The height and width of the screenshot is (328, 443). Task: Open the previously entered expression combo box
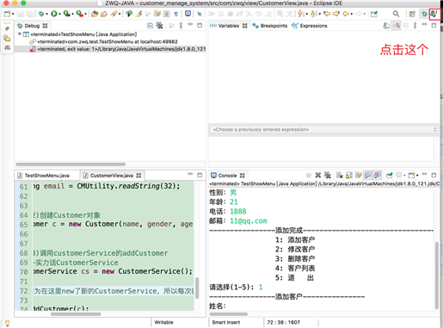tap(323, 129)
